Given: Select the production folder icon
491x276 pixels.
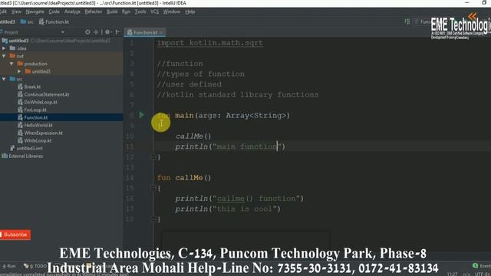Looking at the screenshot, I should pos(21,64).
